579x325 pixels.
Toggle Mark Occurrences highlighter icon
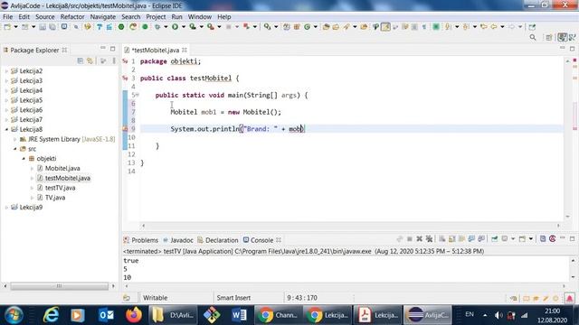click(385, 26)
